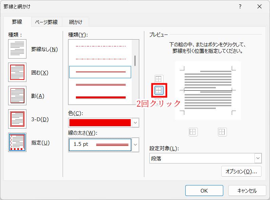Image resolution: width=270 pixels, height=200 pixels.
Task: Click the red color swatch bar
Action: pyautogui.click(x=100, y=123)
